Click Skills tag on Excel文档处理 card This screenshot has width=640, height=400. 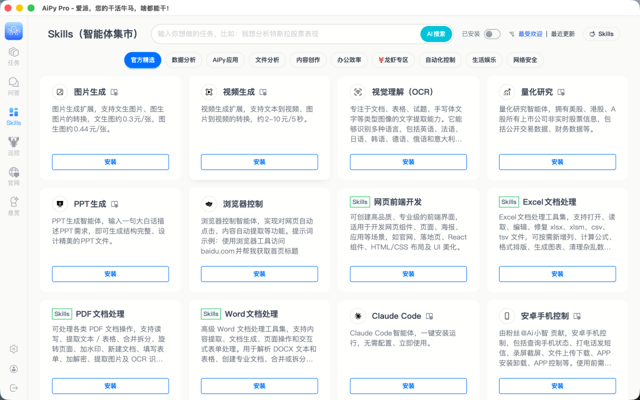[x=509, y=201]
